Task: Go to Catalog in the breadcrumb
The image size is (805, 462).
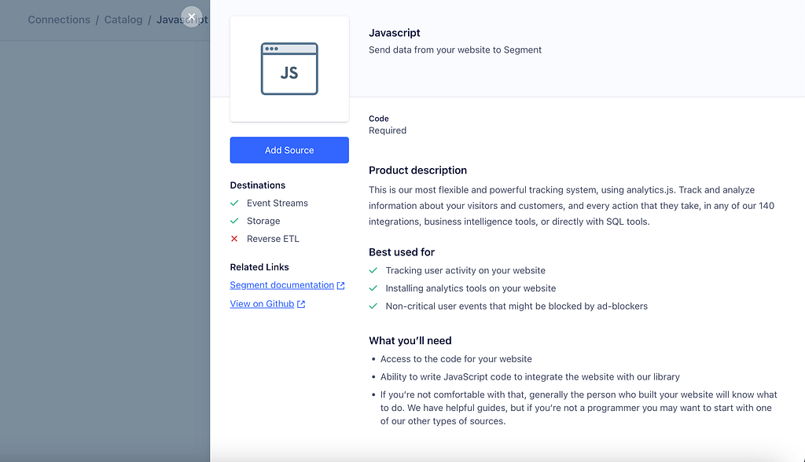Action: click(123, 20)
